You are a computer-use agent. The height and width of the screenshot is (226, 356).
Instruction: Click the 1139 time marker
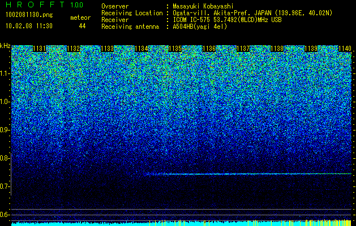(x=311, y=49)
